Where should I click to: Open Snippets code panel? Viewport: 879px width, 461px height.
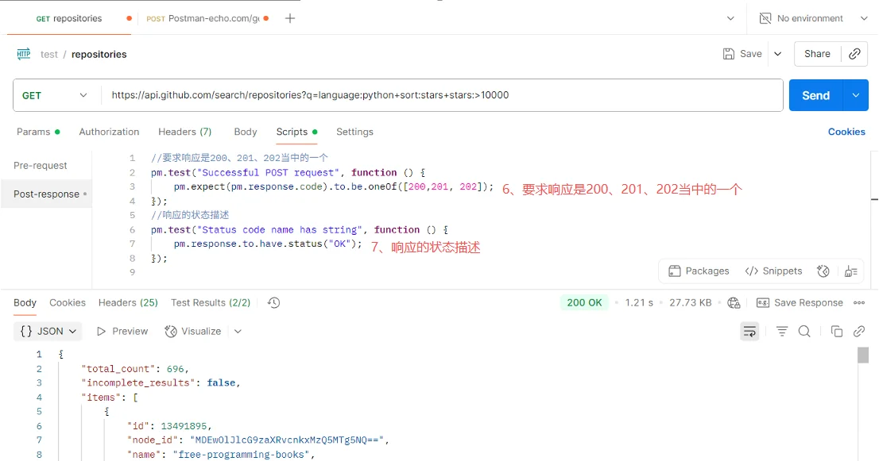773,271
